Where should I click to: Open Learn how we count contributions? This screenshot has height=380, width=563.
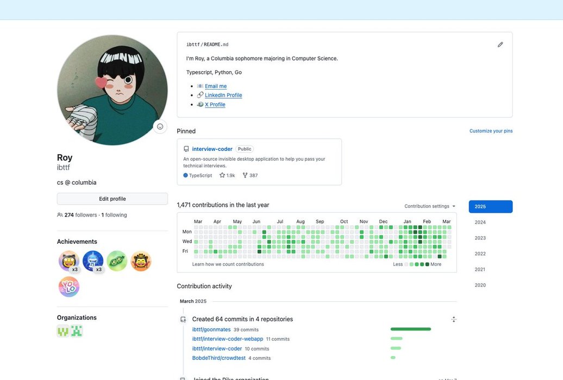(228, 264)
